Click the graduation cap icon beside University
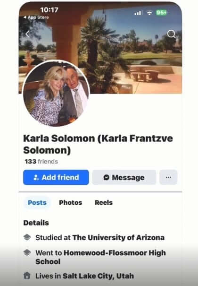Image resolution: width=198 pixels, height=286 pixels. coord(27,237)
